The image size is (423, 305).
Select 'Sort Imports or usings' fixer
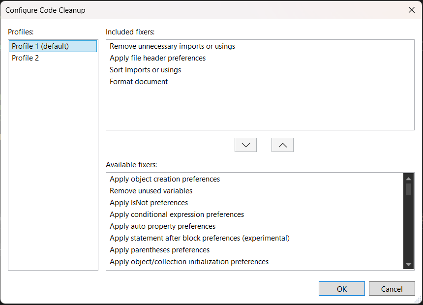point(145,69)
